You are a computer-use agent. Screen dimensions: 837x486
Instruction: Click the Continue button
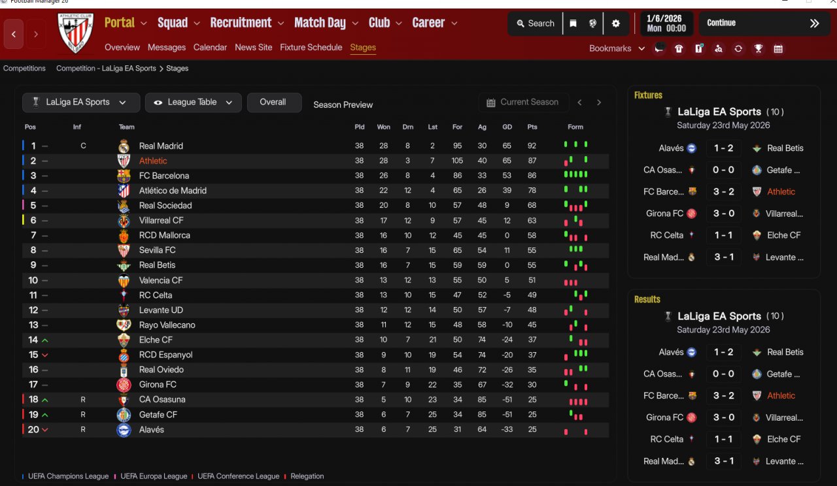point(763,24)
